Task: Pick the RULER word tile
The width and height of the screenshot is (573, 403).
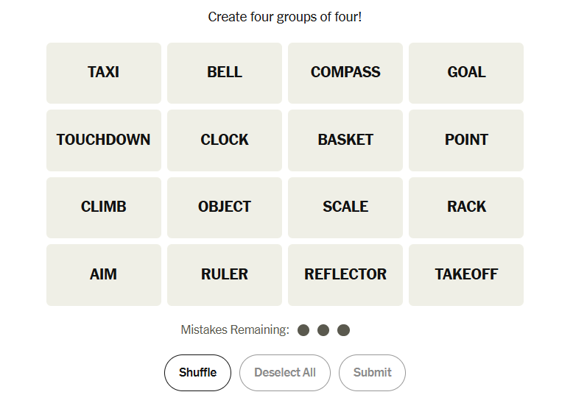Action: tap(224, 275)
